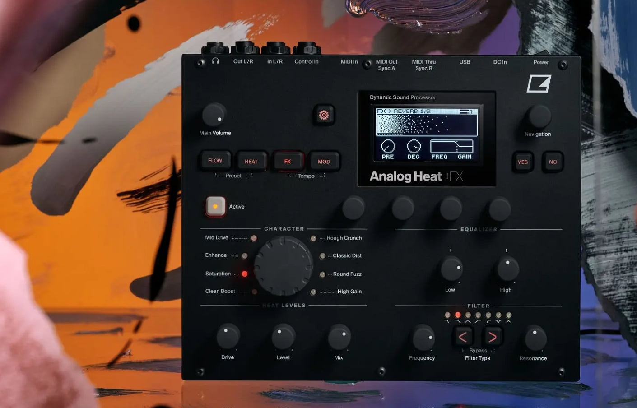637x408 pixels.
Task: Click the Frequency knob
Action: coord(423,338)
